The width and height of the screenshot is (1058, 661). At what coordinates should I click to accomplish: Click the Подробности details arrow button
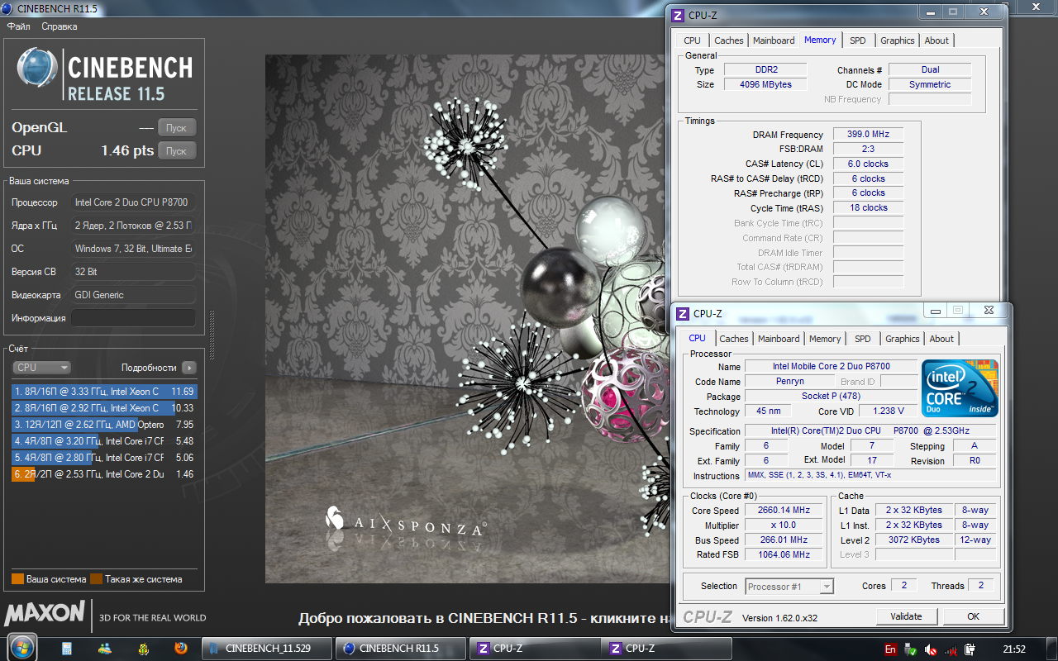[x=189, y=368]
